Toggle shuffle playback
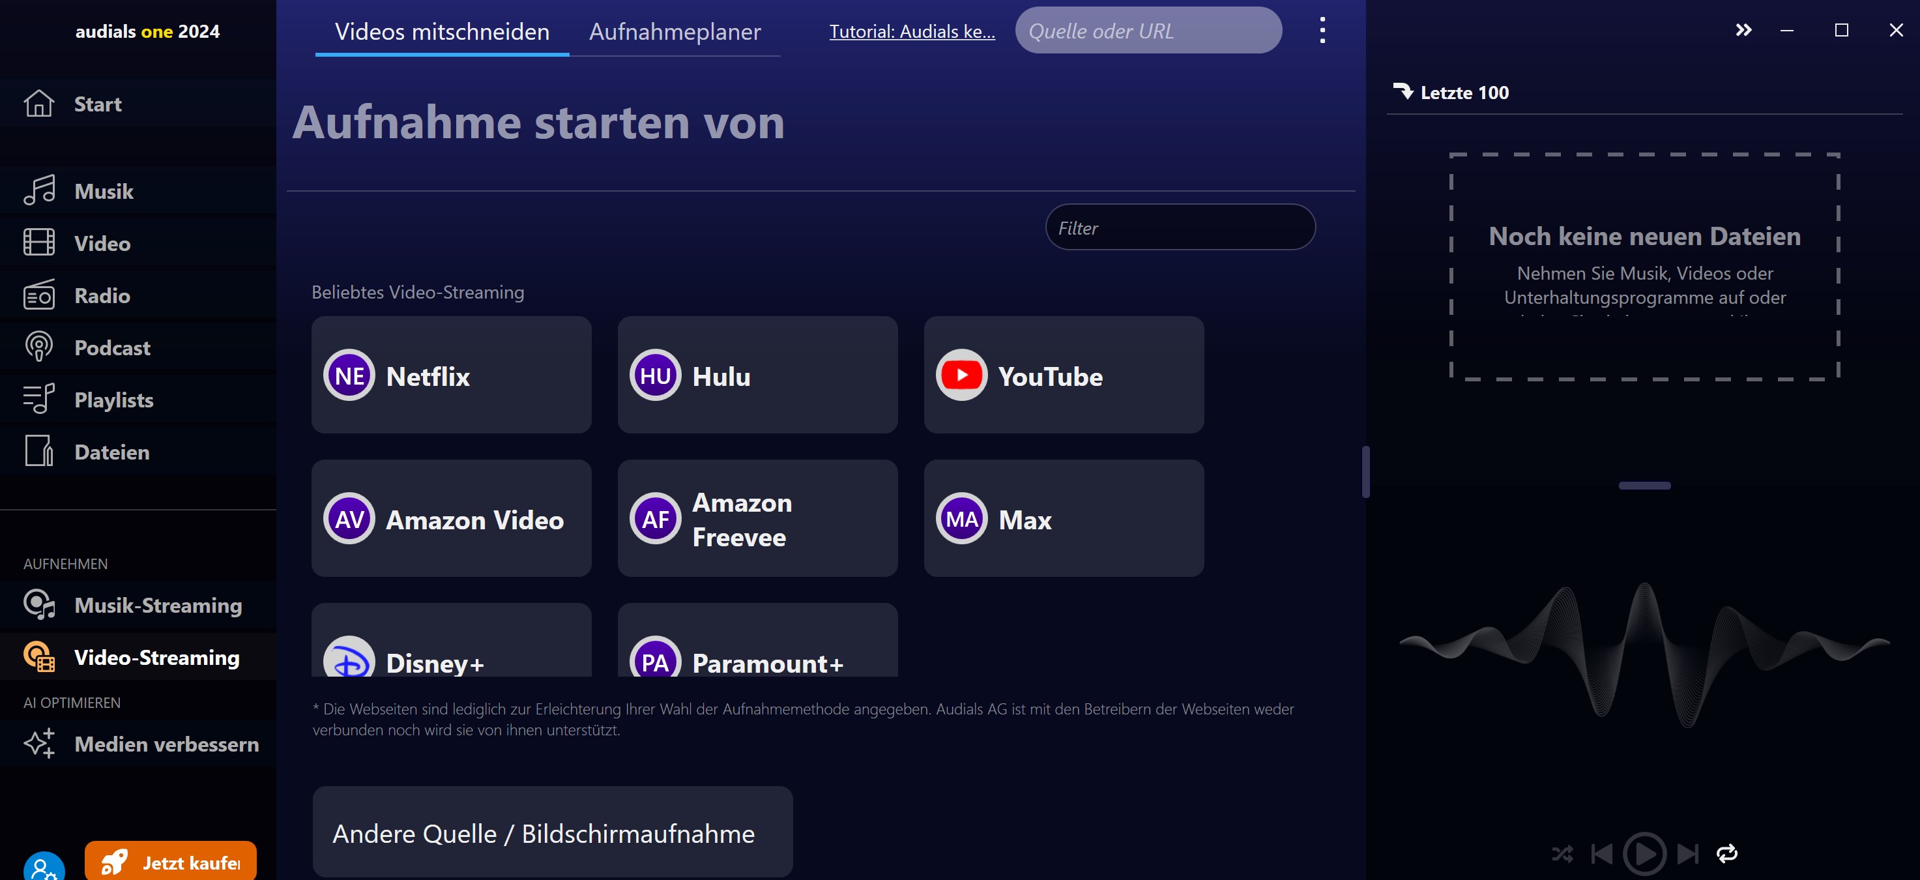Screen dimensions: 1920x880 click(1562, 853)
